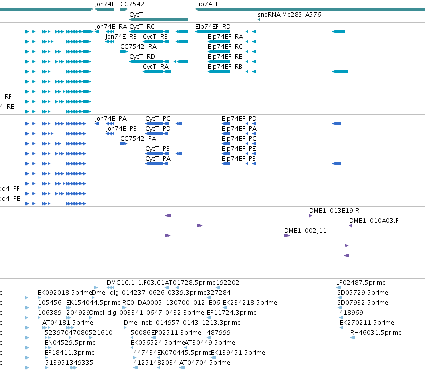The width and height of the screenshot is (425, 370).
Task: Open the Eip74EF-RE transcript label
Action: [x=225, y=57]
